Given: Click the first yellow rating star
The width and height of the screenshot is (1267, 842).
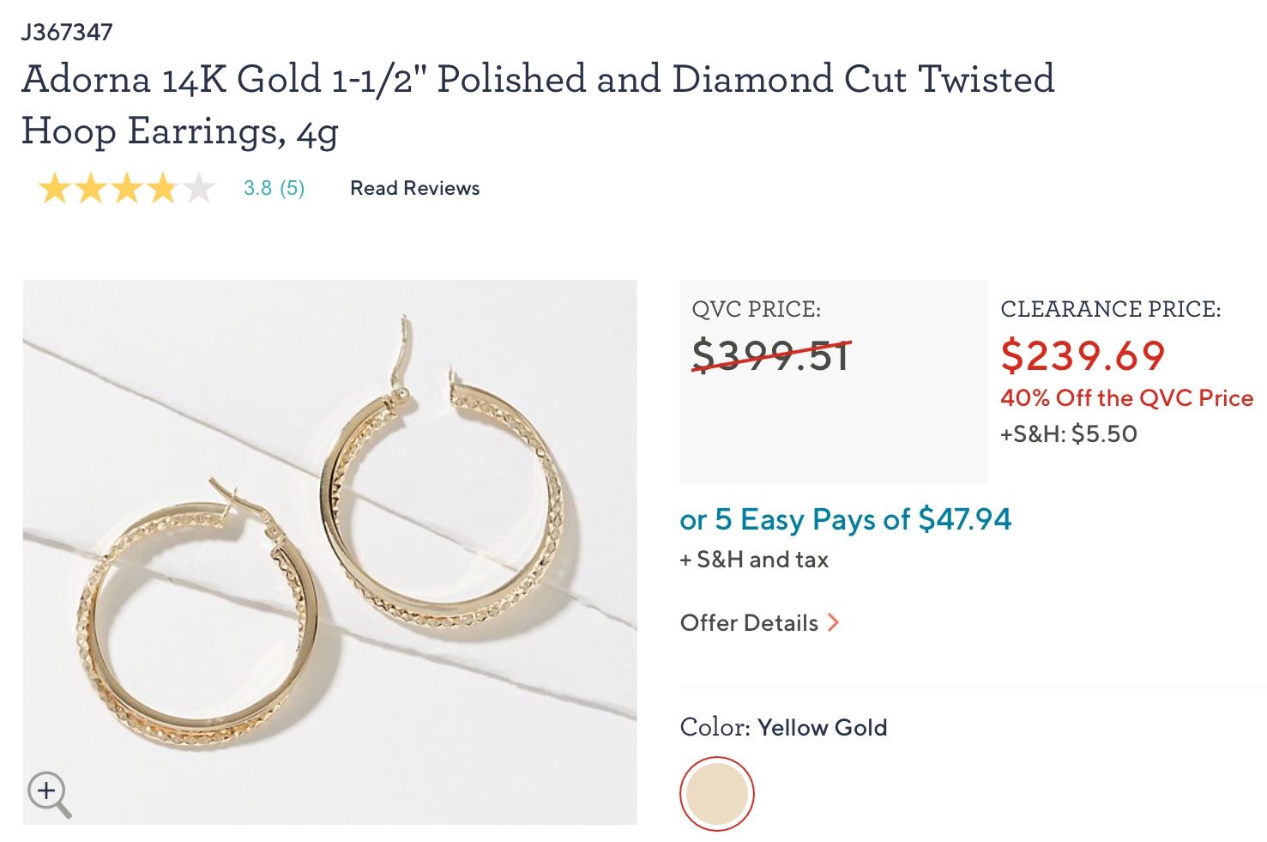Looking at the screenshot, I should pyautogui.click(x=54, y=189).
